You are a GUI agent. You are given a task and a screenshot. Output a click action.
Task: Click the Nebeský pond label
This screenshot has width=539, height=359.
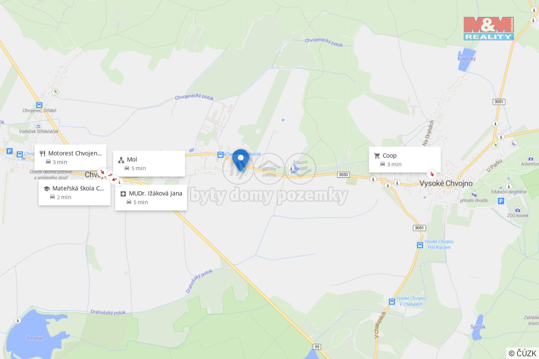click(466, 59)
